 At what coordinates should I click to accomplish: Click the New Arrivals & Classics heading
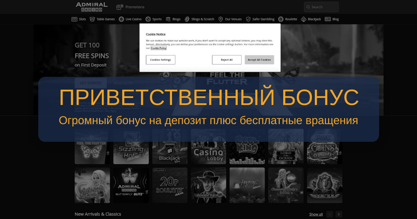[x=98, y=214]
